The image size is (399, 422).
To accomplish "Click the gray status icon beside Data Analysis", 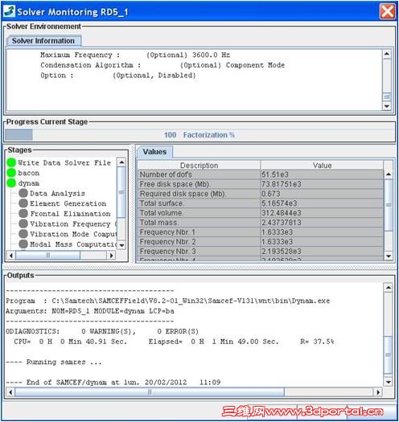I will (23, 193).
